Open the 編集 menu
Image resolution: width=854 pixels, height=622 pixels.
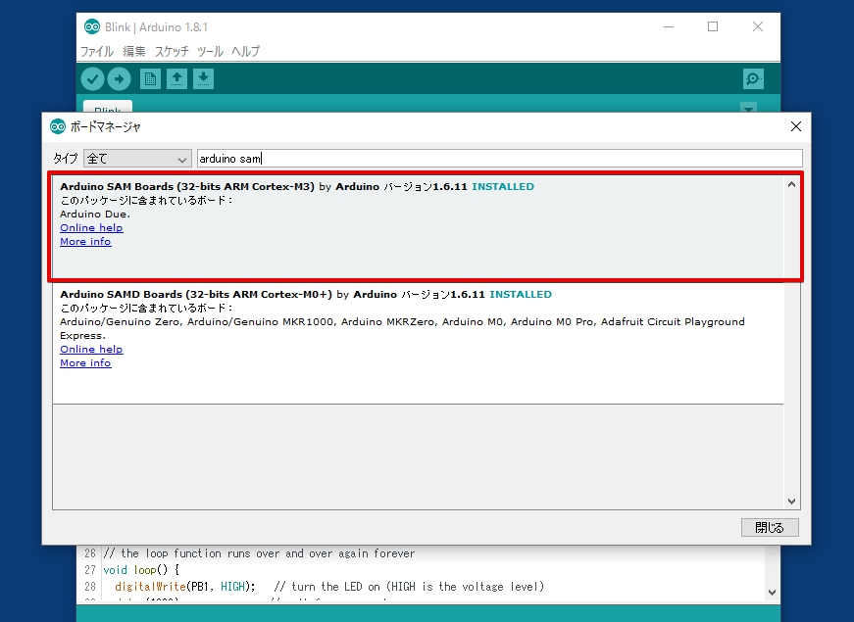click(x=134, y=51)
